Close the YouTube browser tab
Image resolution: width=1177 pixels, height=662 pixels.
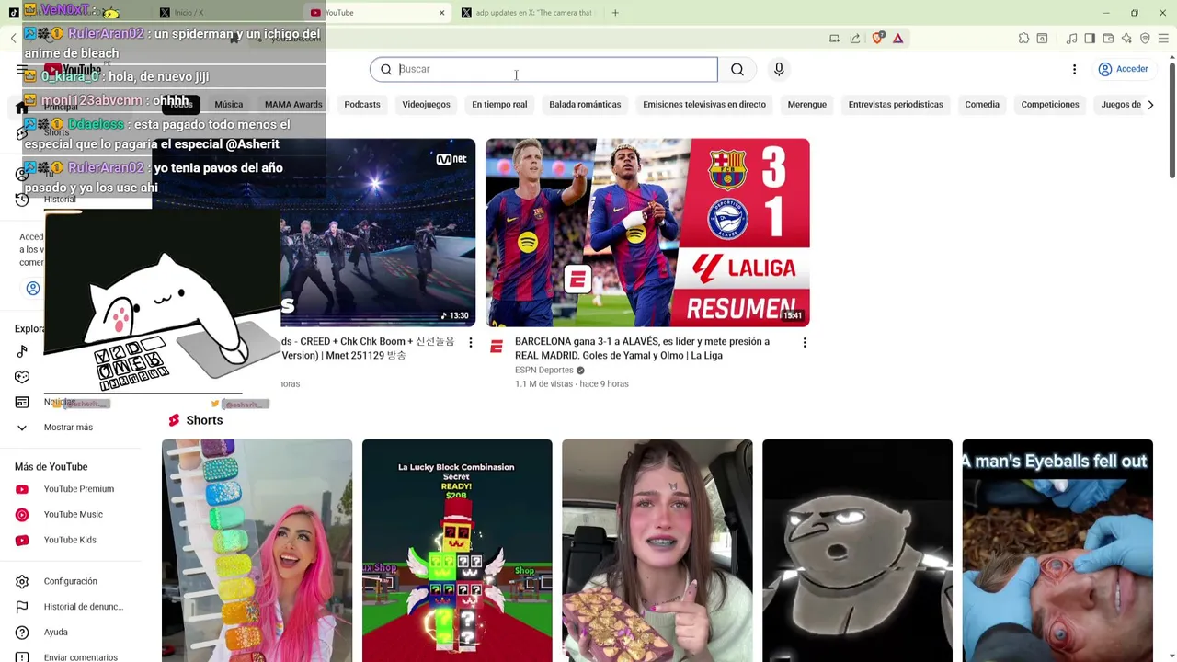pos(441,13)
